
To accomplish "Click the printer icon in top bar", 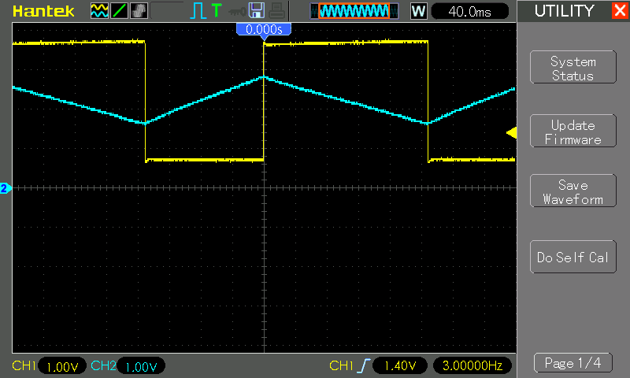I will [276, 11].
